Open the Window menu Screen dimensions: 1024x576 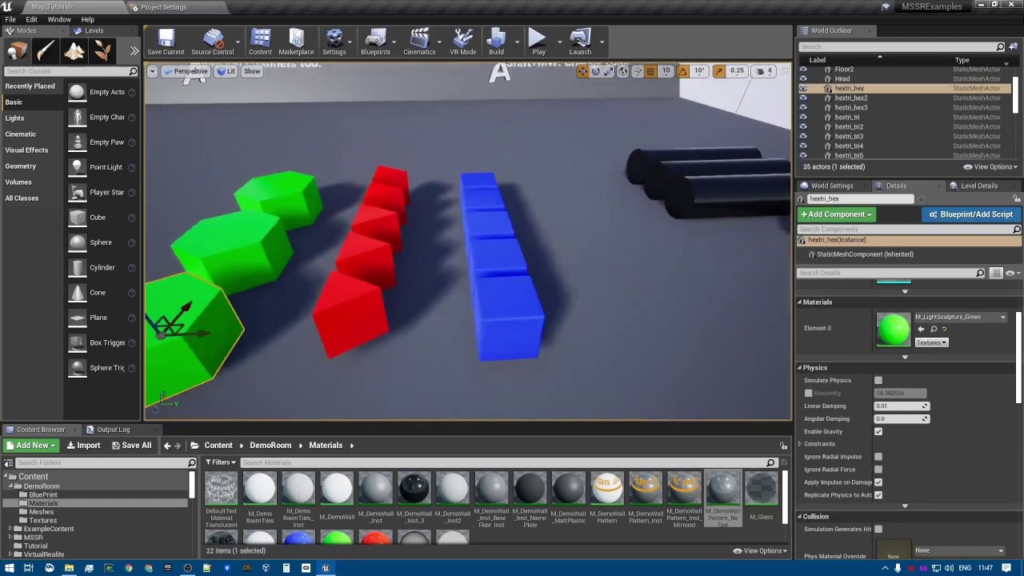coord(59,19)
